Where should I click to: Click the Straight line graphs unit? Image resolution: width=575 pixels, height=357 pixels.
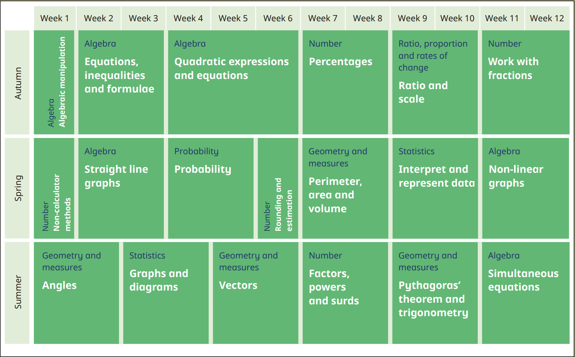pyautogui.click(x=116, y=176)
